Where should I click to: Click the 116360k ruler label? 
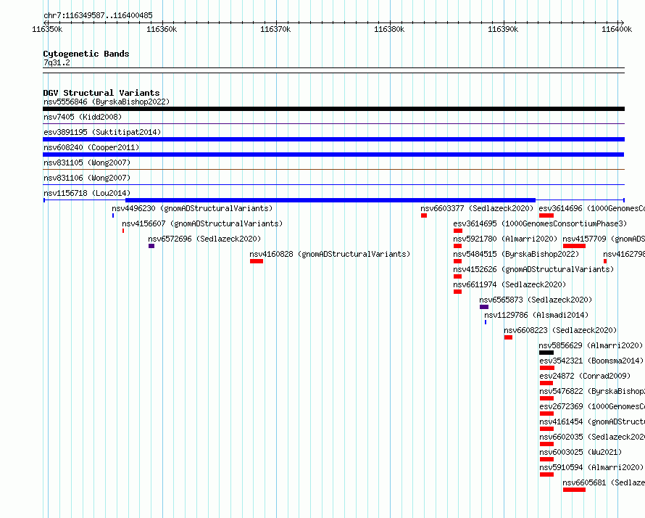[162, 29]
